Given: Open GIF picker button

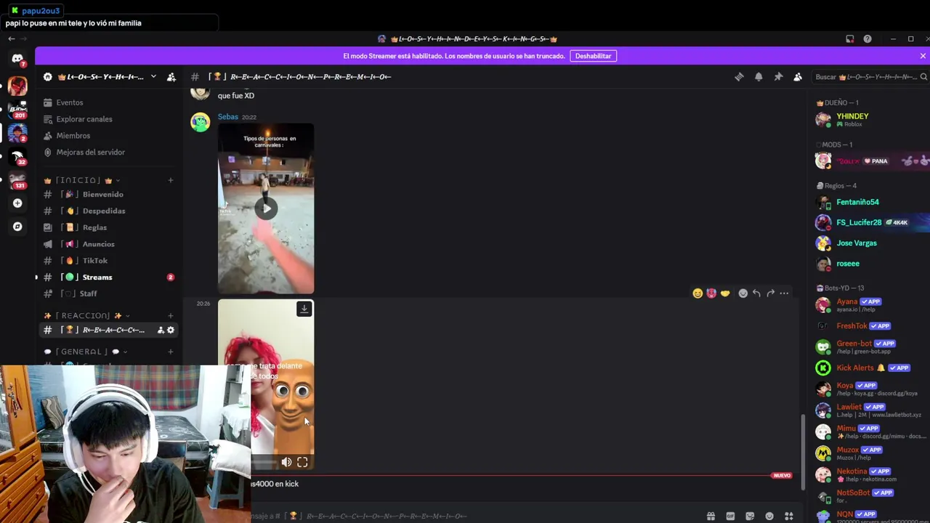Looking at the screenshot, I should pyautogui.click(x=730, y=516).
